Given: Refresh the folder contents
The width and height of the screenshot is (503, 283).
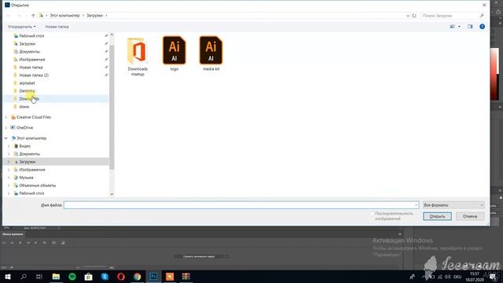Looking at the screenshot, I should pyautogui.click(x=414, y=16).
